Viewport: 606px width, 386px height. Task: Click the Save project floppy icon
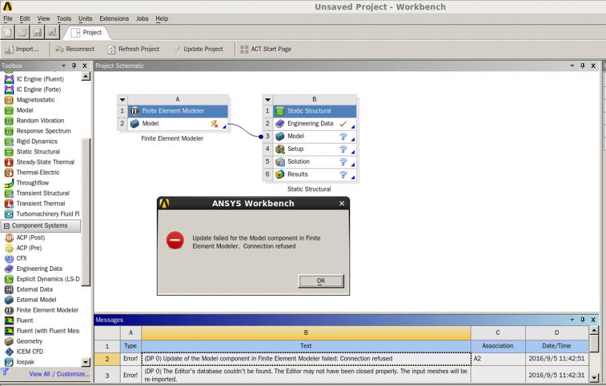point(38,32)
